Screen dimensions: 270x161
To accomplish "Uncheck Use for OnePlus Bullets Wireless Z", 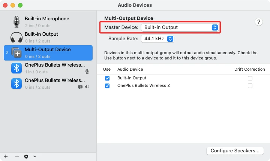I will point(107,86).
